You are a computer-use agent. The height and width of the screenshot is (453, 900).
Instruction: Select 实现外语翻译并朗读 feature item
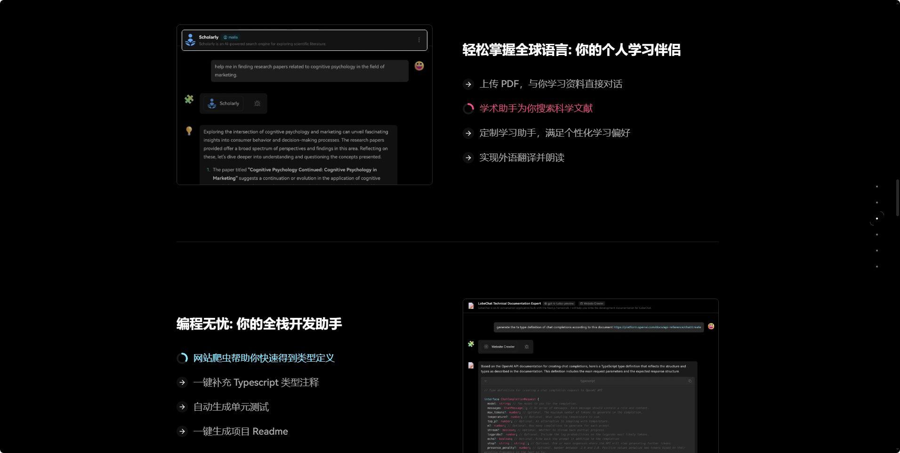coord(522,158)
